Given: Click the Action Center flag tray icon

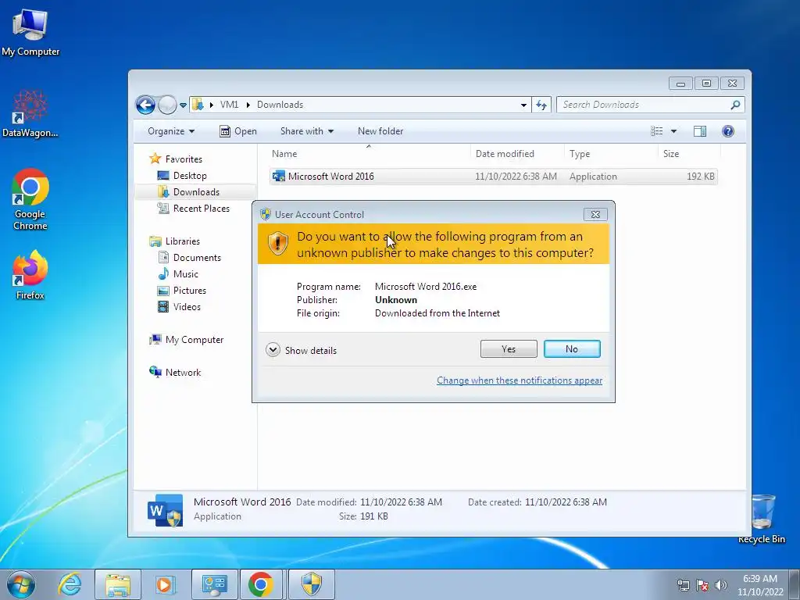Looking at the screenshot, I should 702,585.
